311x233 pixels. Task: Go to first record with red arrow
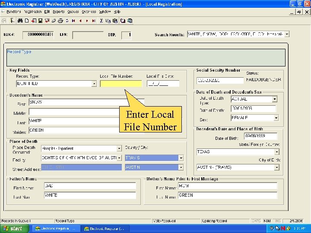[x=73, y=20]
